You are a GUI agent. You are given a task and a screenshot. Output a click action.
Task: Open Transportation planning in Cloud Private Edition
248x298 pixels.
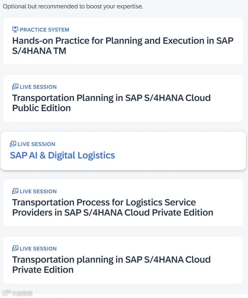111,265
